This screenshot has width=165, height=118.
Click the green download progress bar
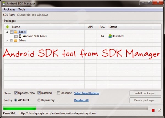pos(76,108)
